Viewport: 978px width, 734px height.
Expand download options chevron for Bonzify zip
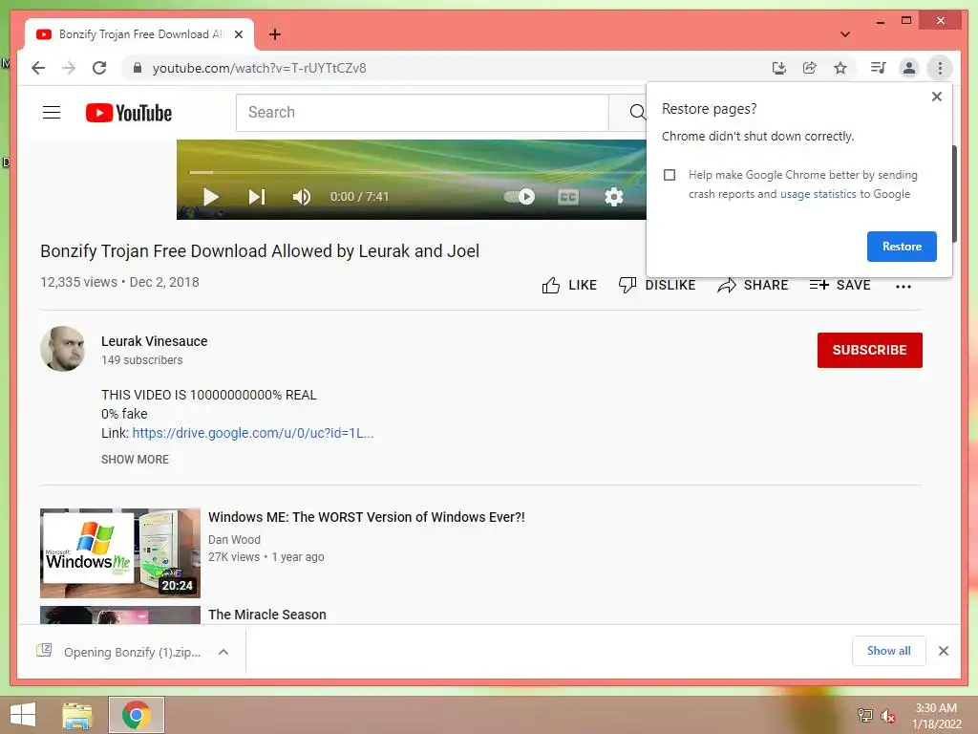[x=223, y=652]
